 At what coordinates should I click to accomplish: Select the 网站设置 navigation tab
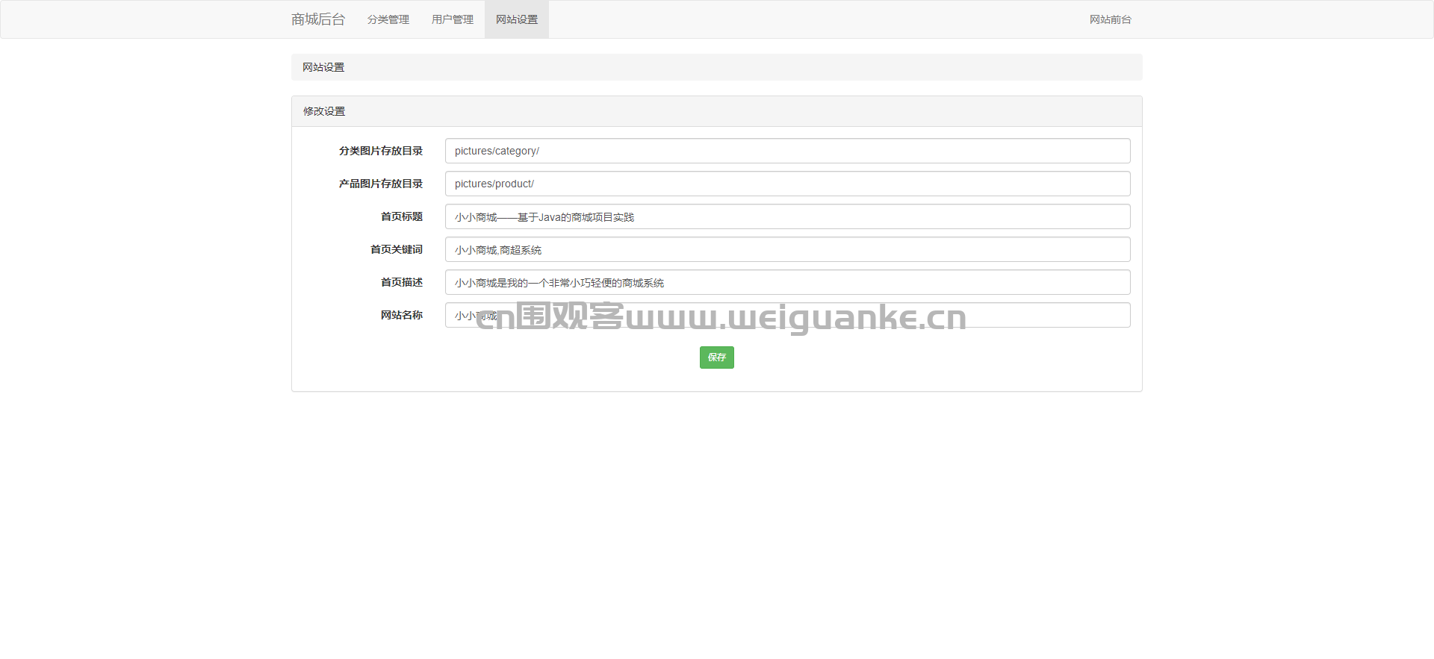516,19
